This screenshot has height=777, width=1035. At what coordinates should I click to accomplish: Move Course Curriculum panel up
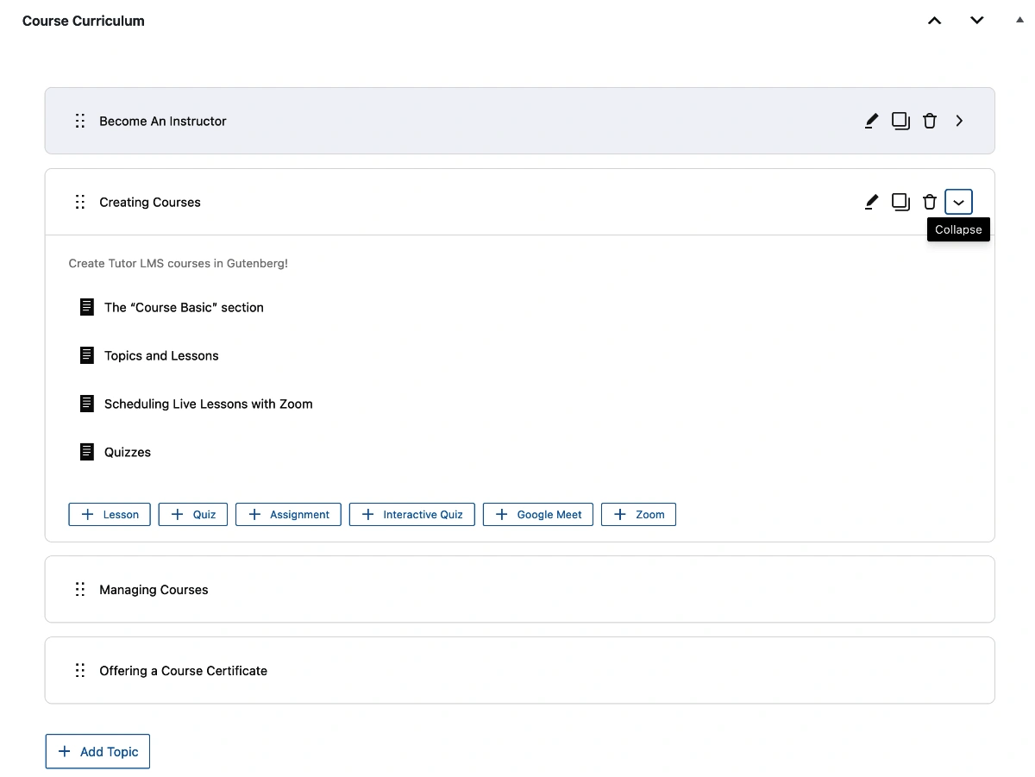pos(934,21)
